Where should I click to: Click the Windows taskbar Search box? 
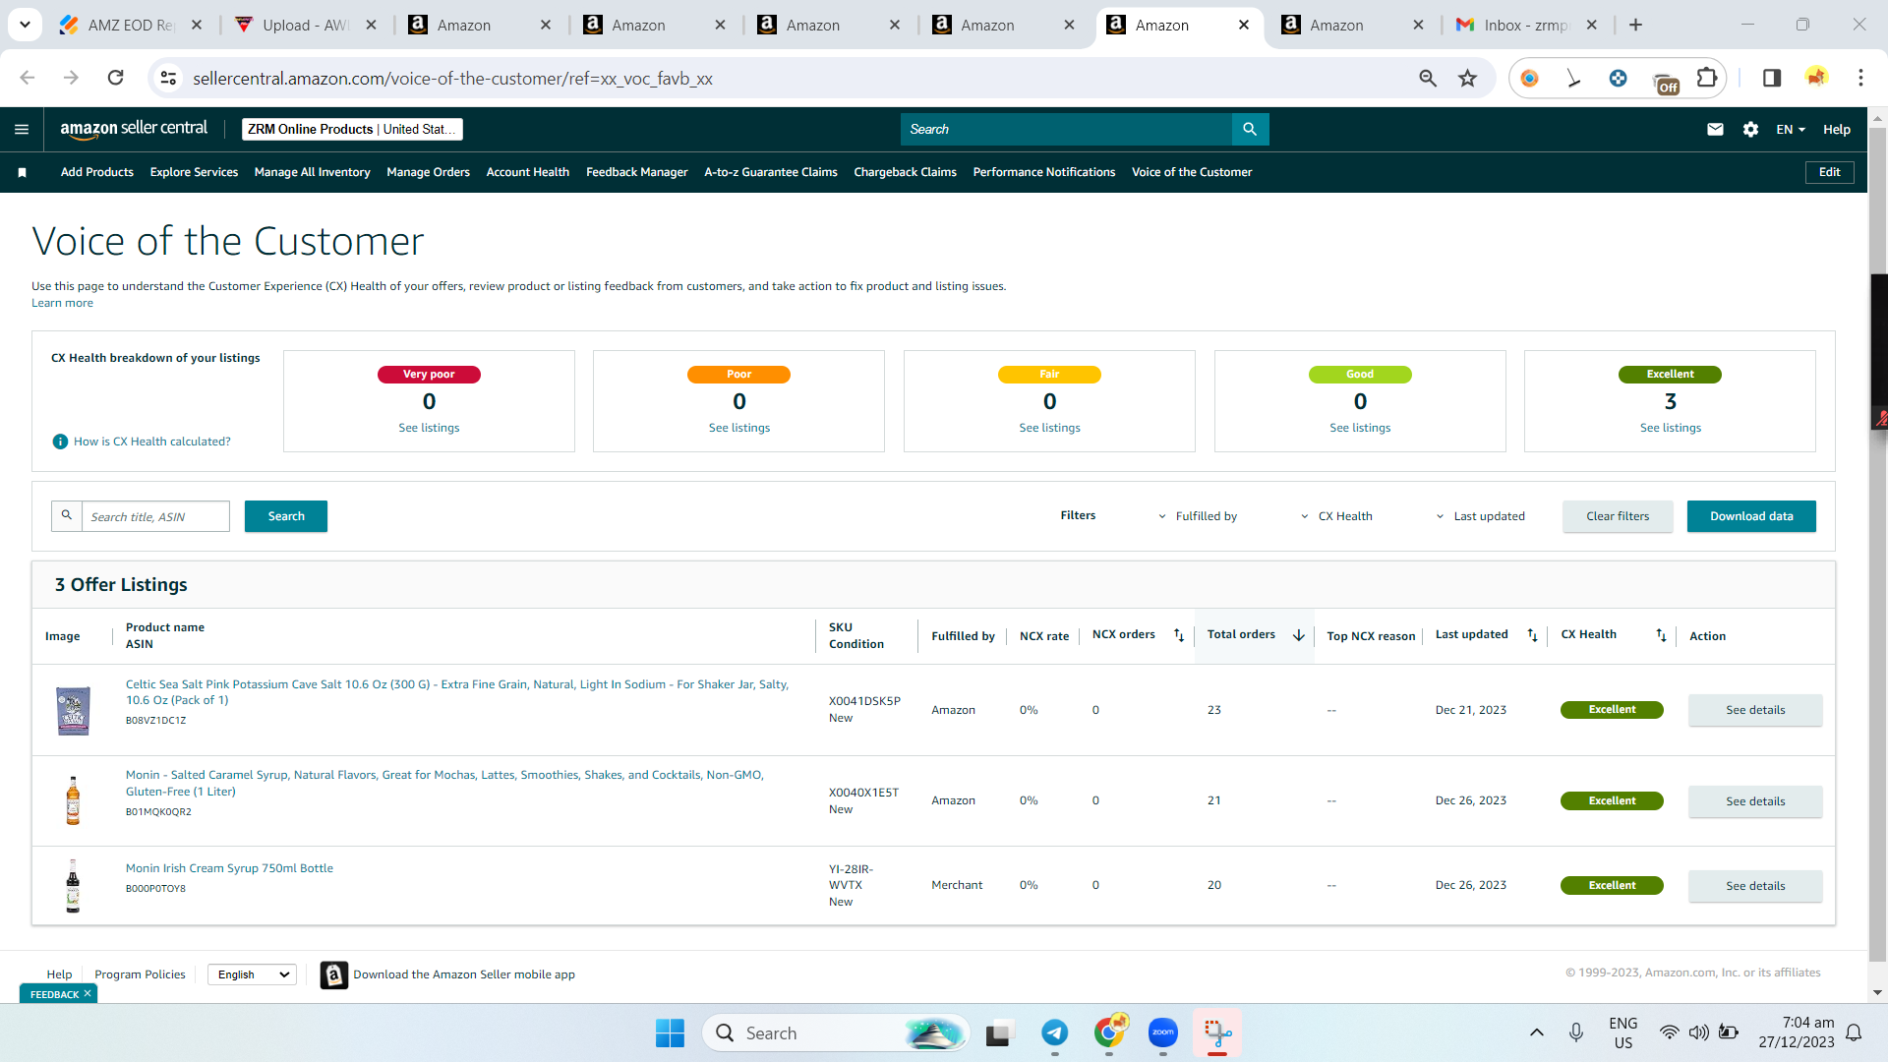tap(836, 1032)
